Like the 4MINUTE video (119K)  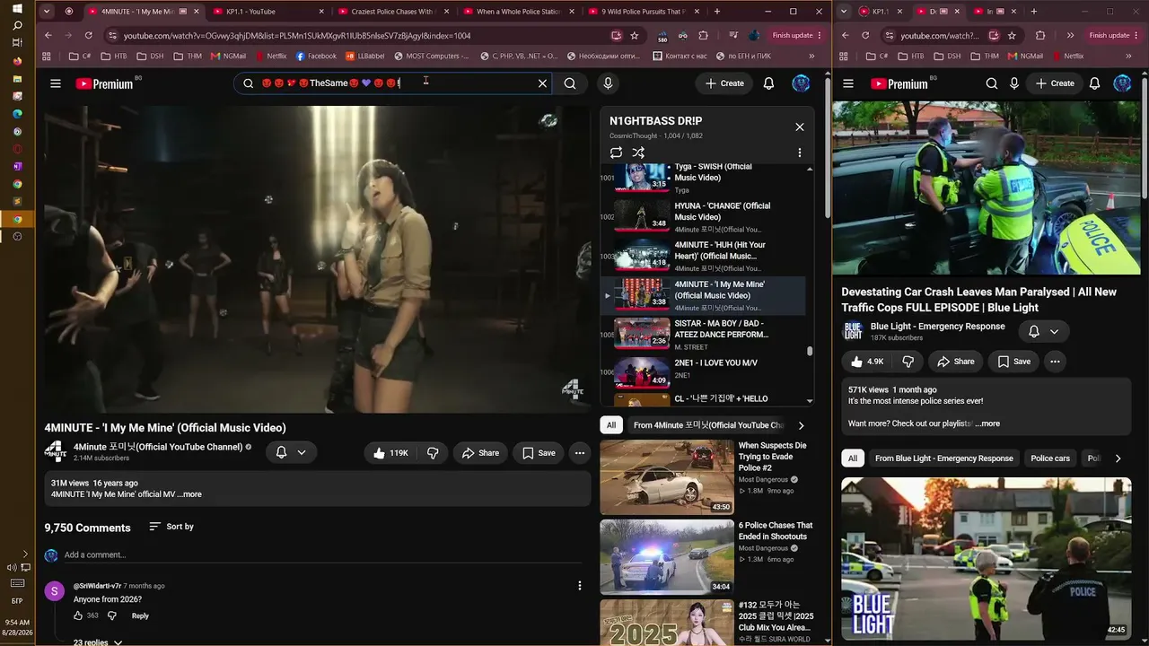point(390,453)
